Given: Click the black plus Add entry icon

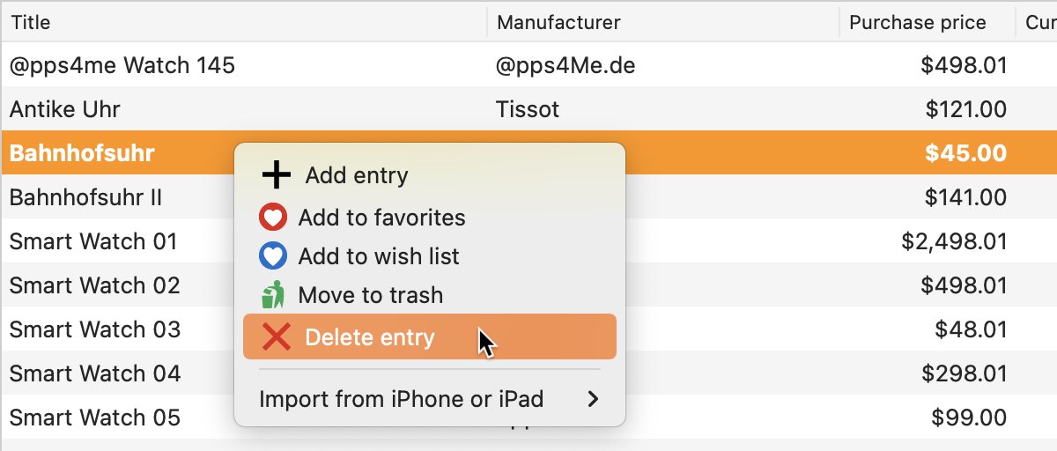Looking at the screenshot, I should [277, 175].
